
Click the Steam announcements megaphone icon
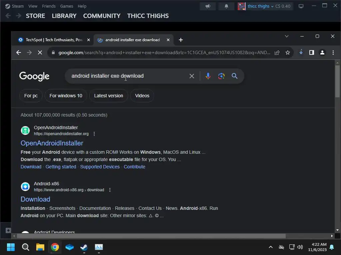[x=208, y=6]
